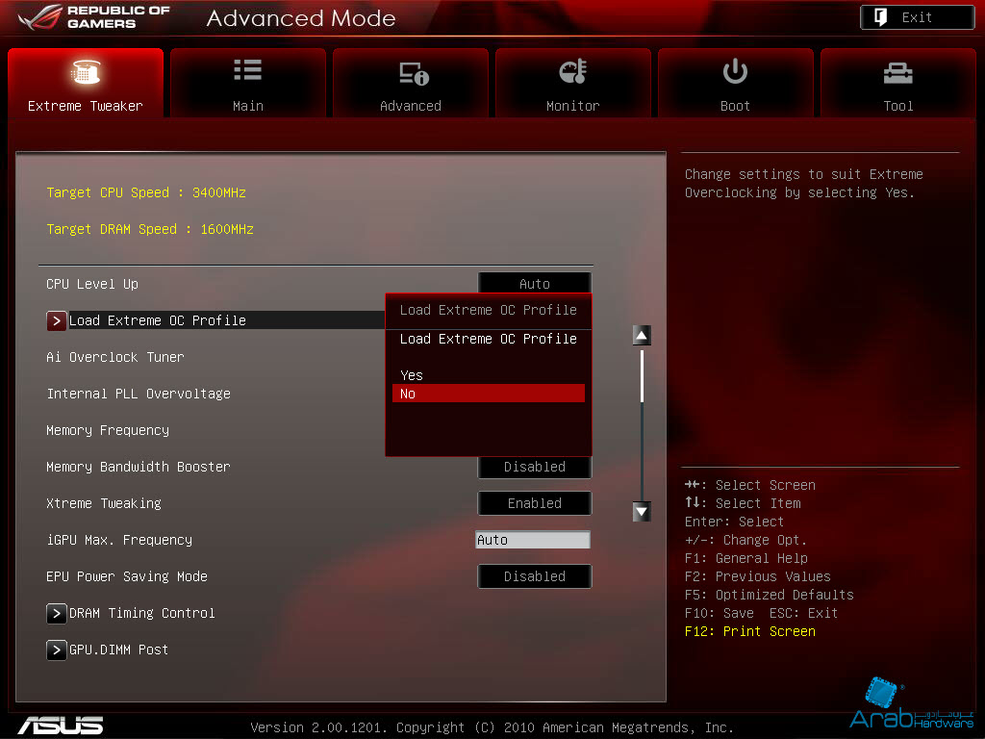Click the Target CPU Speed 3400MHz text
This screenshot has width=985, height=739.
click(x=146, y=192)
